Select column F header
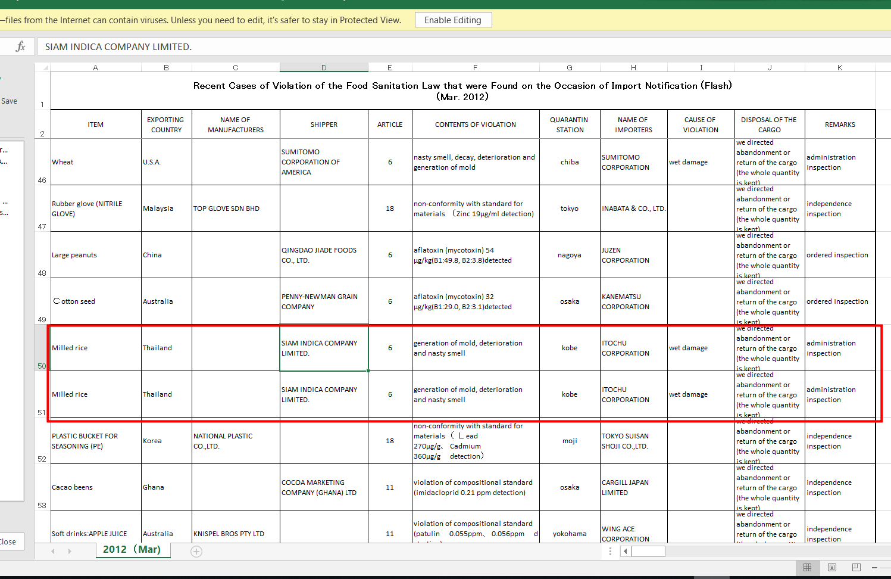 pyautogui.click(x=475, y=67)
